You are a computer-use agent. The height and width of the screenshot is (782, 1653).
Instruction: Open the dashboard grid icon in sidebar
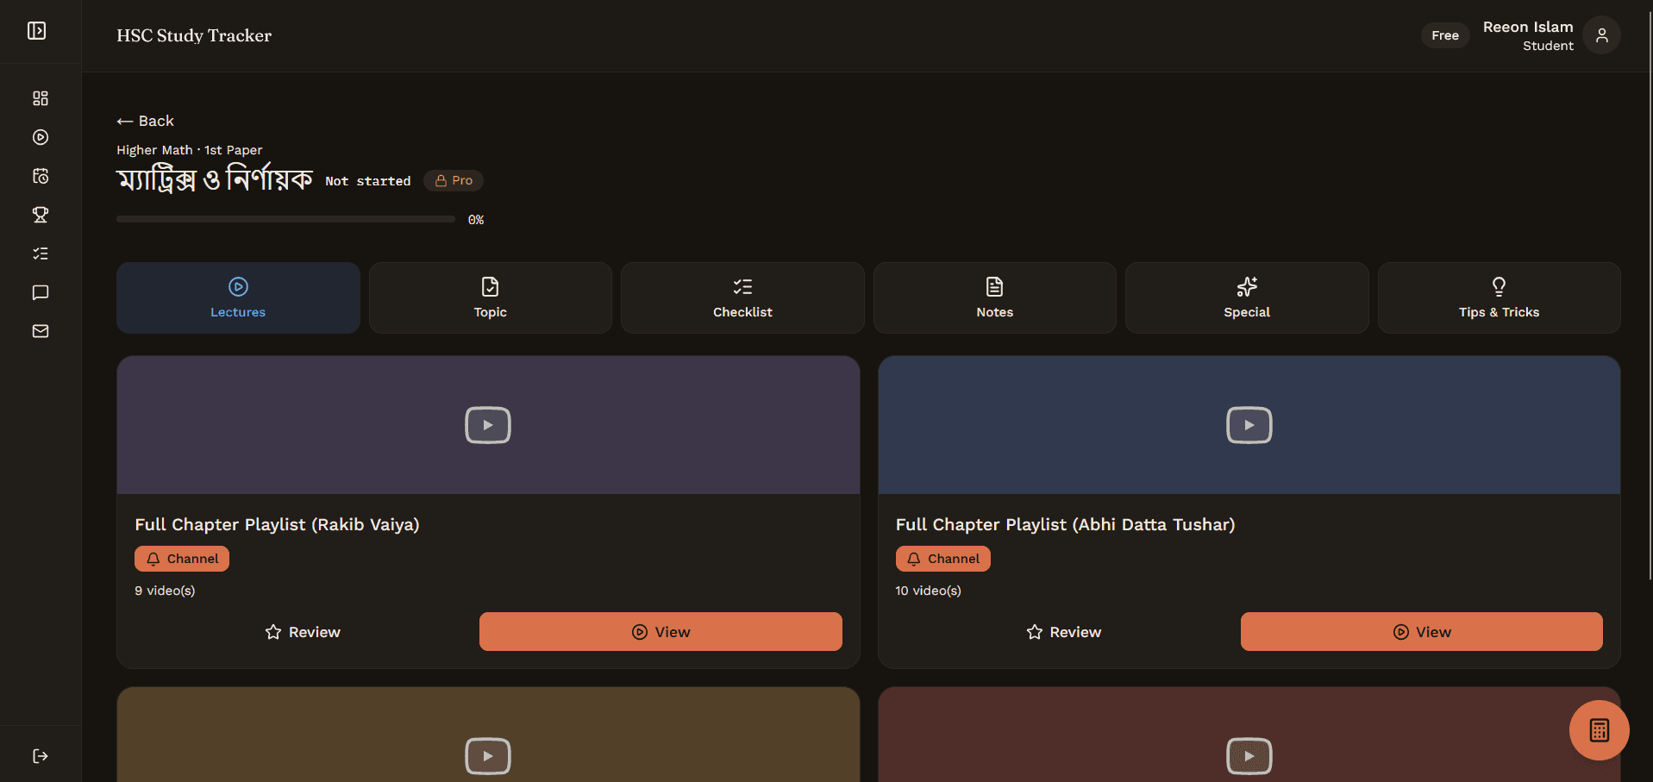(x=41, y=98)
